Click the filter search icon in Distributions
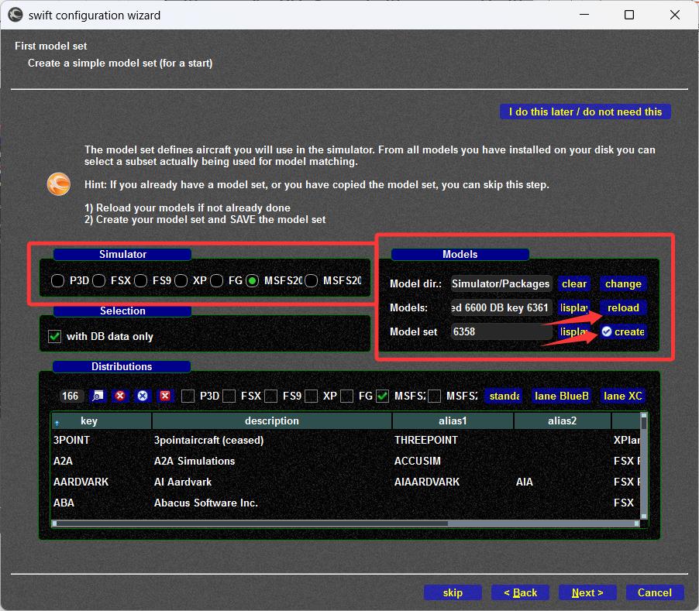Screen dimensions: 699x611 97,396
